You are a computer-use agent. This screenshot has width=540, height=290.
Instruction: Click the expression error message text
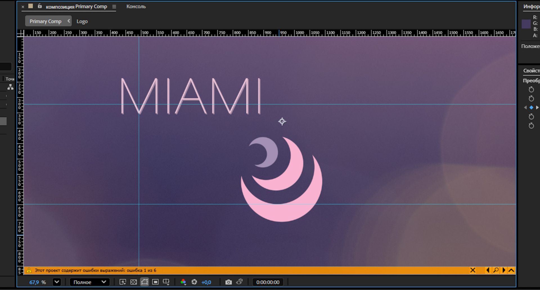[95, 270]
